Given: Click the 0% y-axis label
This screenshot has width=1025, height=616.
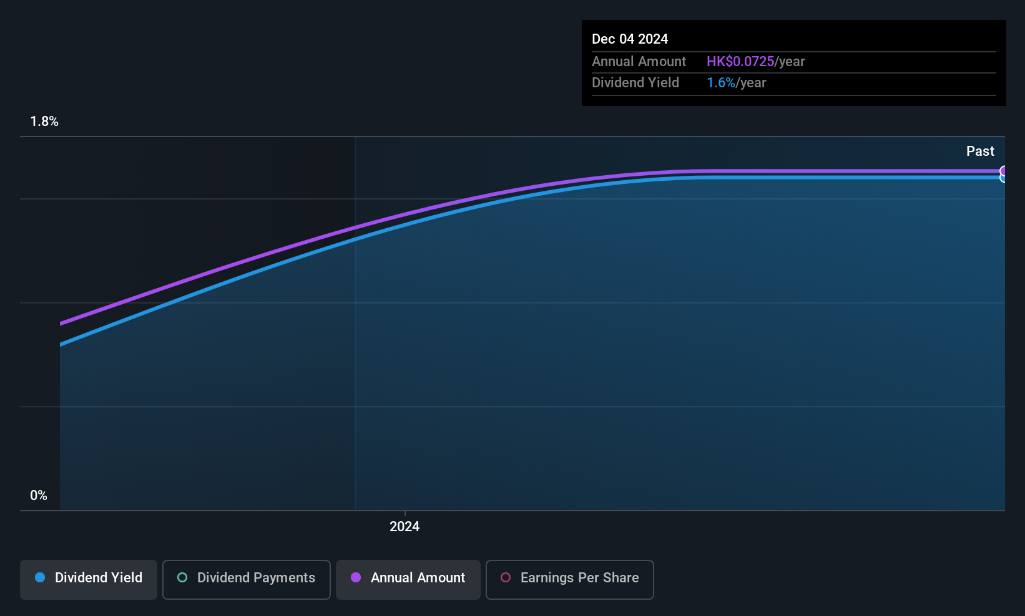Looking at the screenshot, I should [39, 496].
